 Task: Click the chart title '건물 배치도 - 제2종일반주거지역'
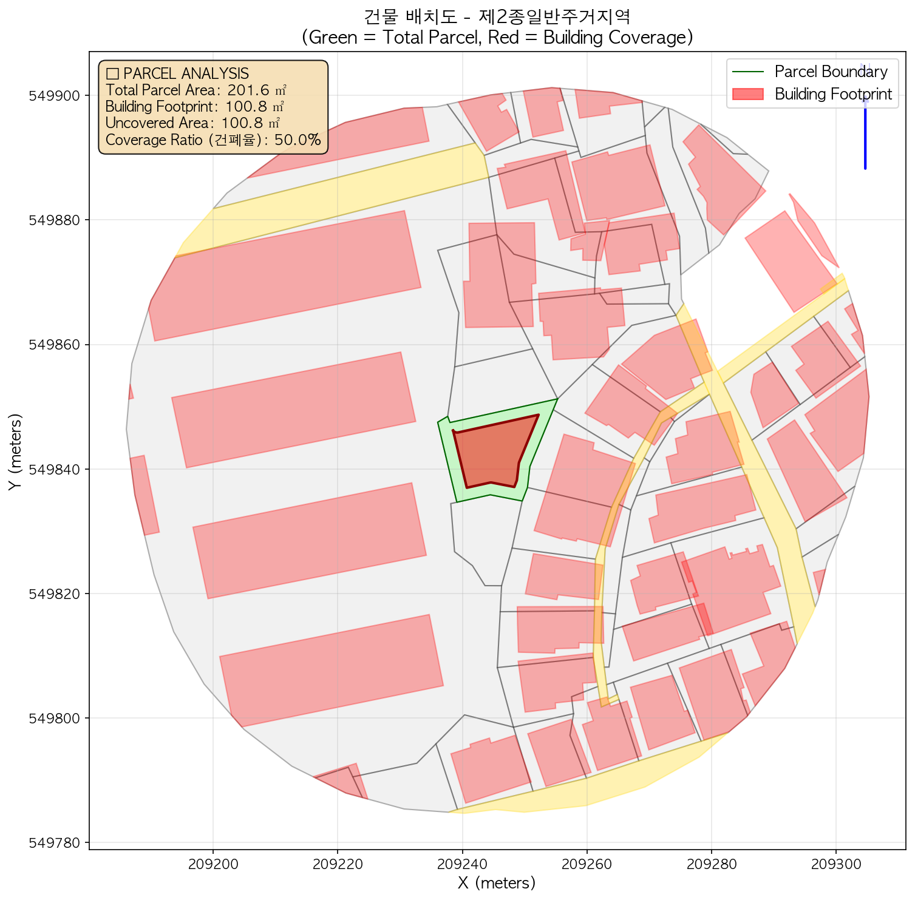pyautogui.click(x=497, y=16)
